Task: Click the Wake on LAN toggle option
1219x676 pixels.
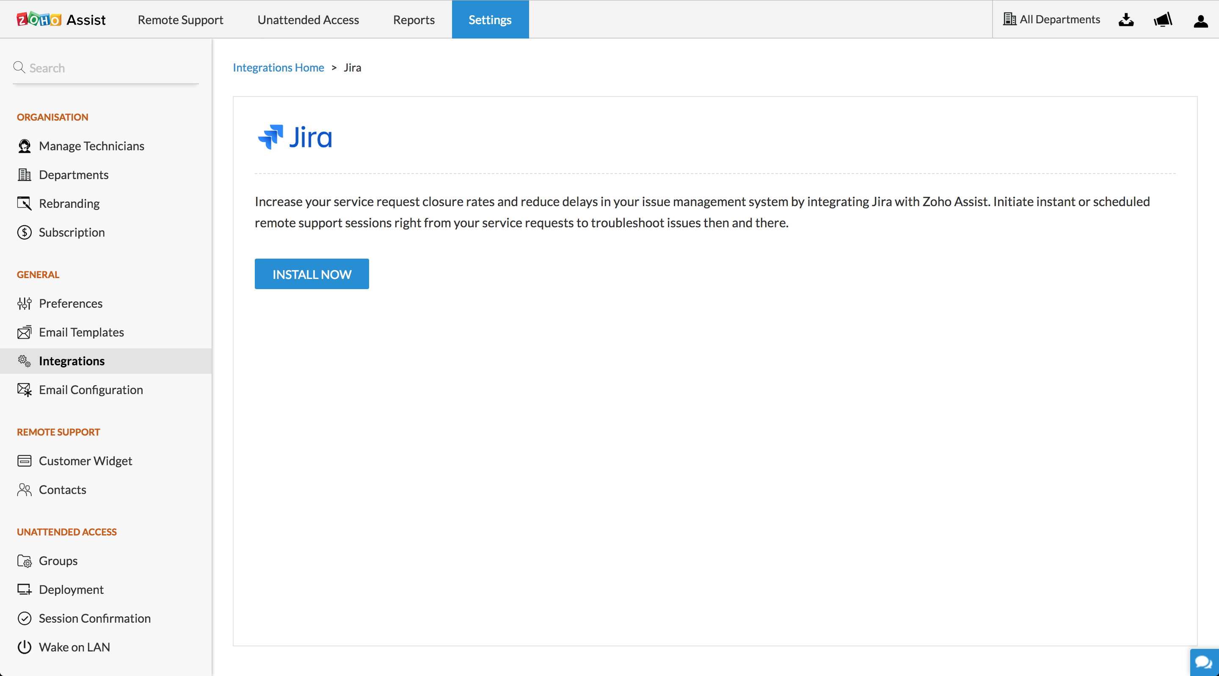Action: tap(74, 647)
